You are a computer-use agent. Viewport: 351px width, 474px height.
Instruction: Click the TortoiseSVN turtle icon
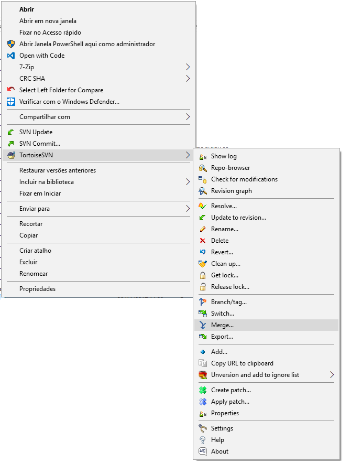click(11, 155)
